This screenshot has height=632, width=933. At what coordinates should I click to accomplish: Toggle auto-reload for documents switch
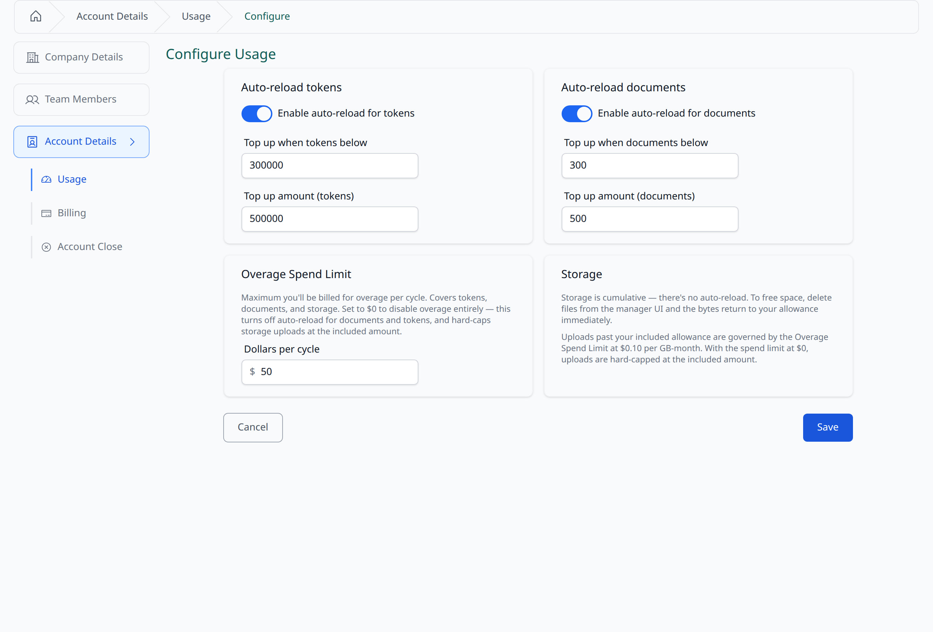pos(576,114)
